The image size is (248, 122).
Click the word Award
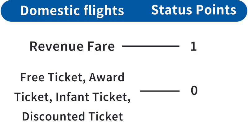pyautogui.click(x=107, y=78)
